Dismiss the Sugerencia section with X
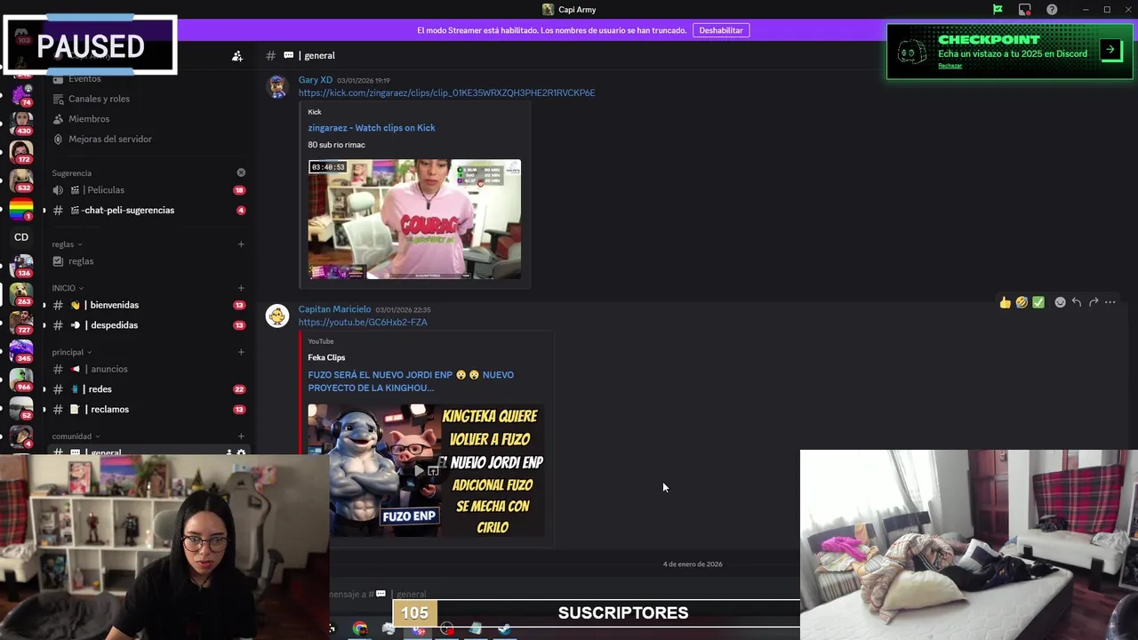Viewport: 1138px width, 640px height. [x=241, y=172]
